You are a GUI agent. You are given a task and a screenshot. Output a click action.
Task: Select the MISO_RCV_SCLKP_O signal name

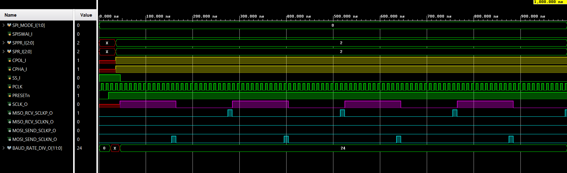click(32, 113)
